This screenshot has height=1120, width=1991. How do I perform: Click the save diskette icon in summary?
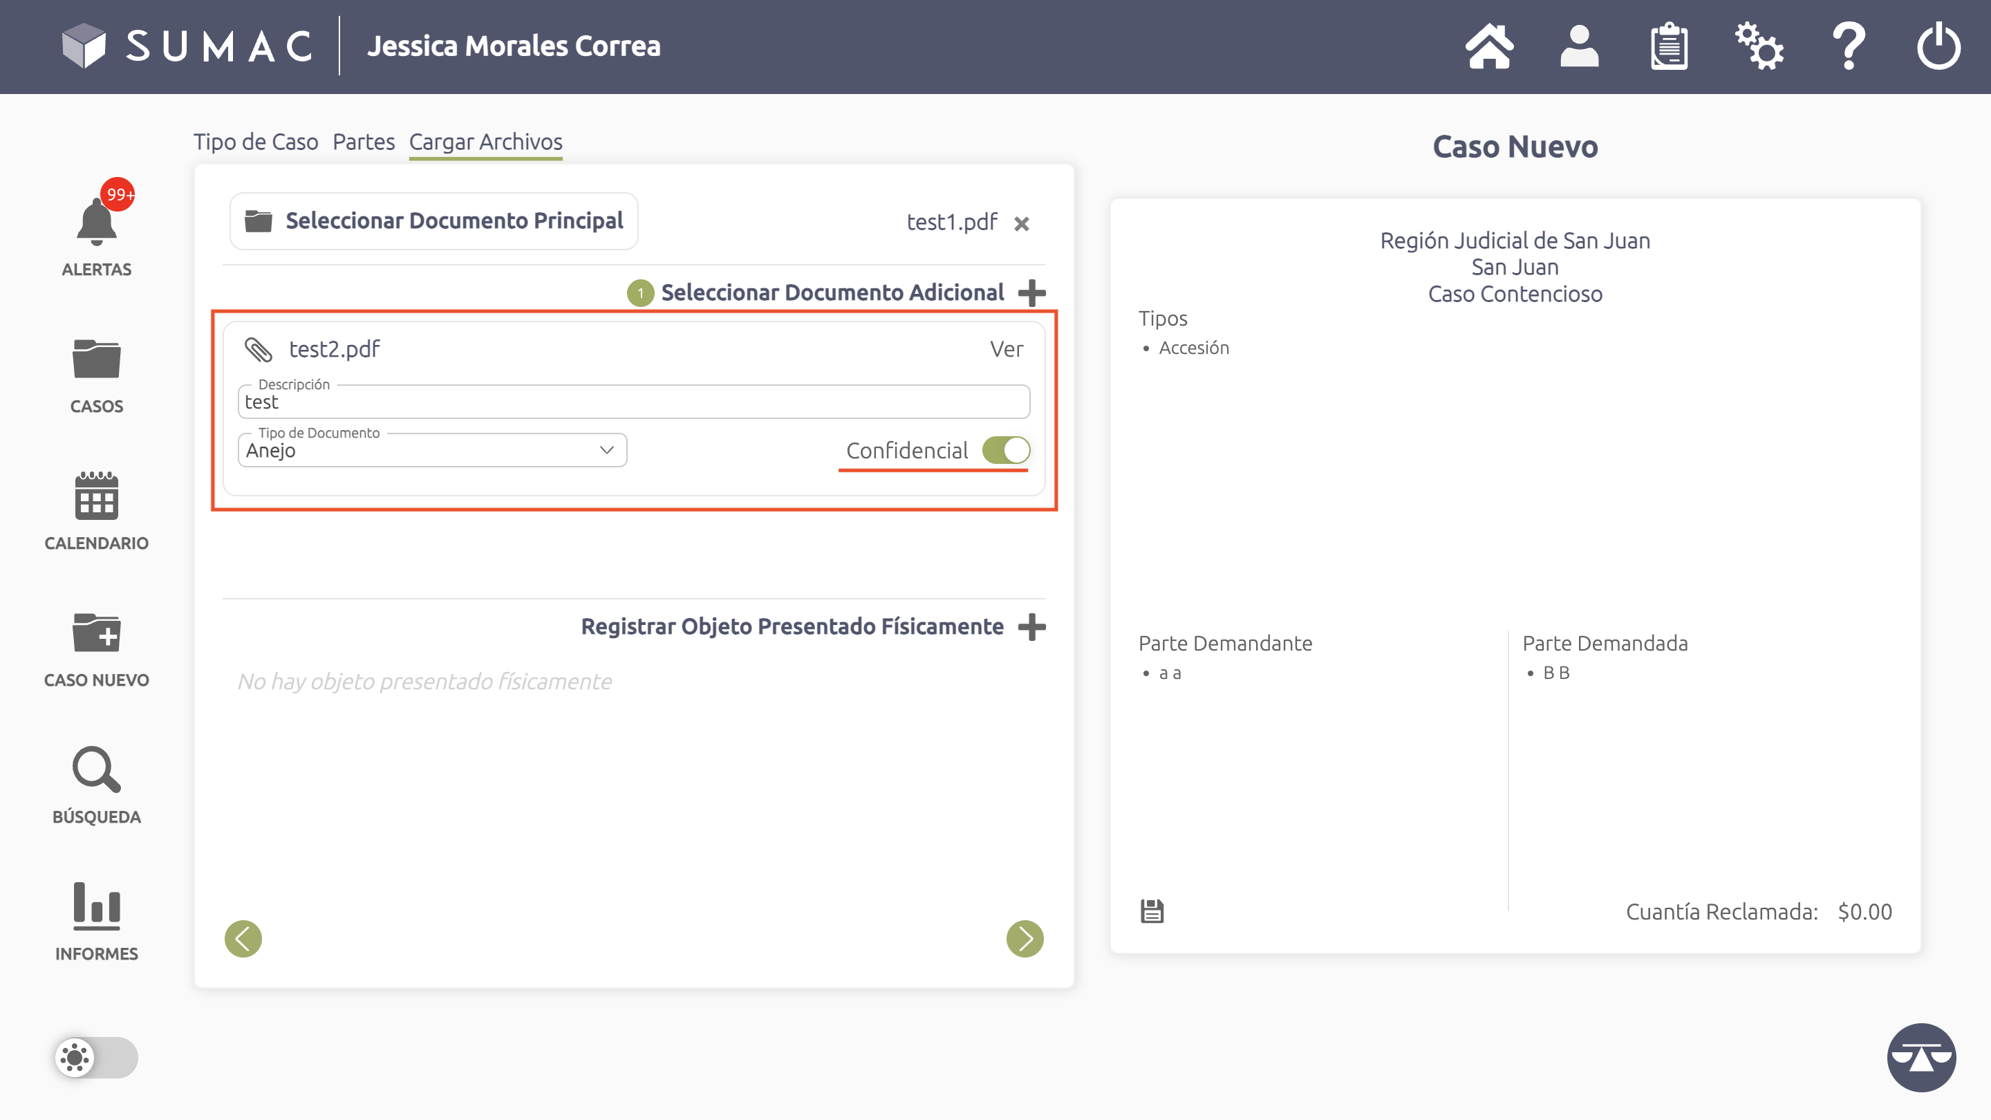tap(1152, 911)
